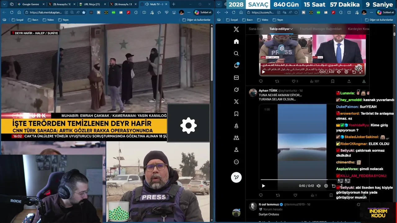Open Ayhan TÜRK profile name link

pyautogui.click(x=268, y=91)
